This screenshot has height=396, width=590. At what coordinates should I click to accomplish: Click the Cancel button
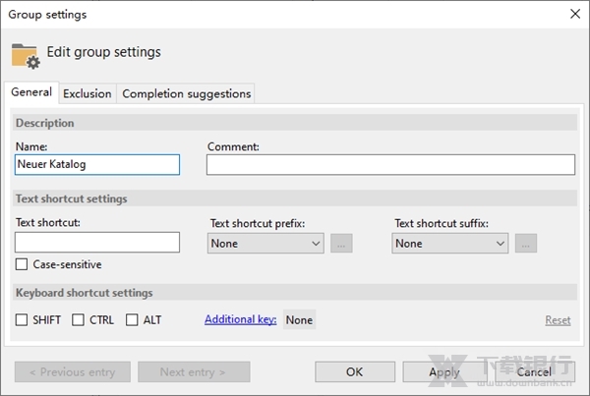point(533,372)
